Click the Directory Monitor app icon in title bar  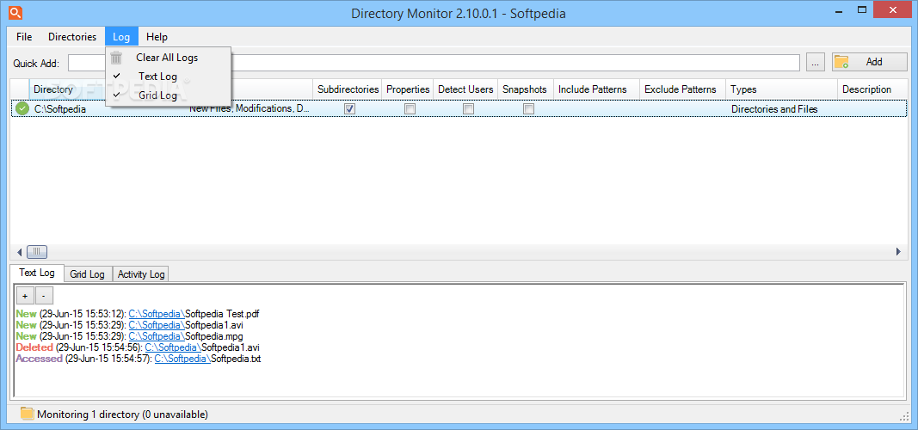[x=15, y=12]
